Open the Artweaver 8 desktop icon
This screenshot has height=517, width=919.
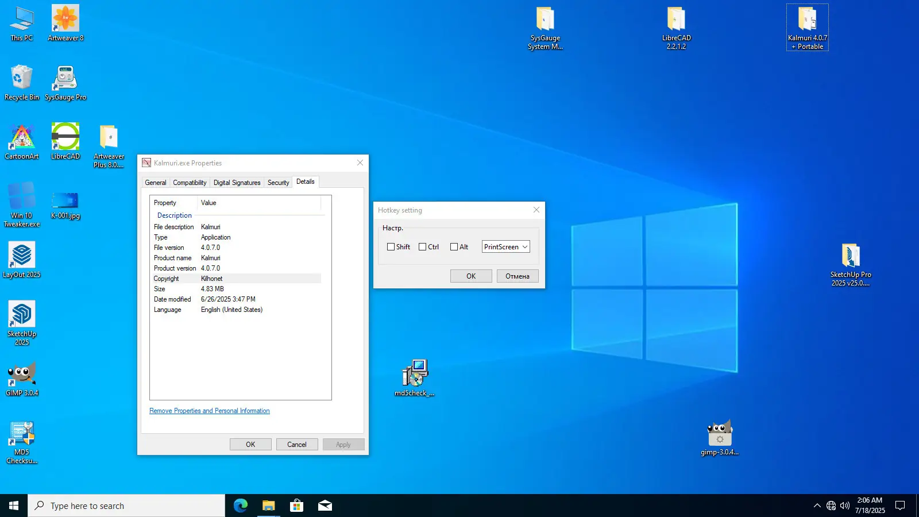(x=65, y=20)
